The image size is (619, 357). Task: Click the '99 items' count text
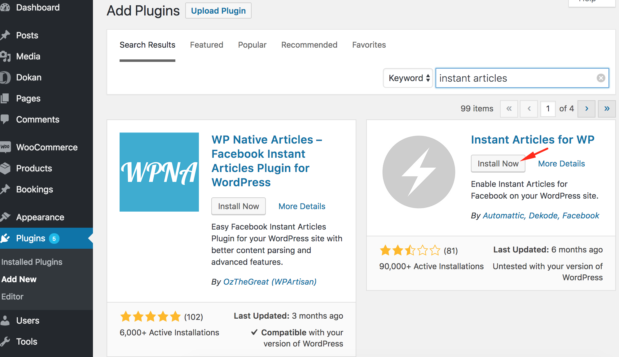click(477, 109)
